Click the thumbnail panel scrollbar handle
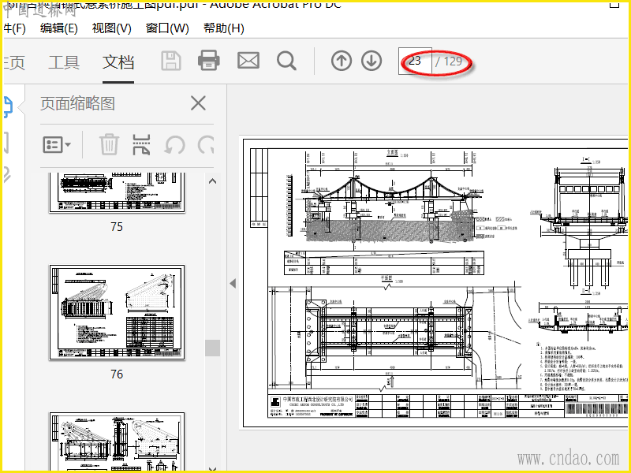This screenshot has height=473, width=631. tap(212, 348)
